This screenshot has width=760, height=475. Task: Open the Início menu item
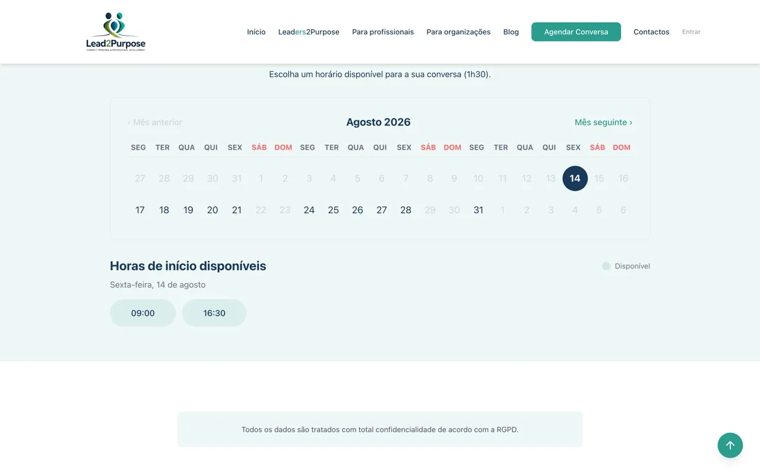pyautogui.click(x=256, y=32)
